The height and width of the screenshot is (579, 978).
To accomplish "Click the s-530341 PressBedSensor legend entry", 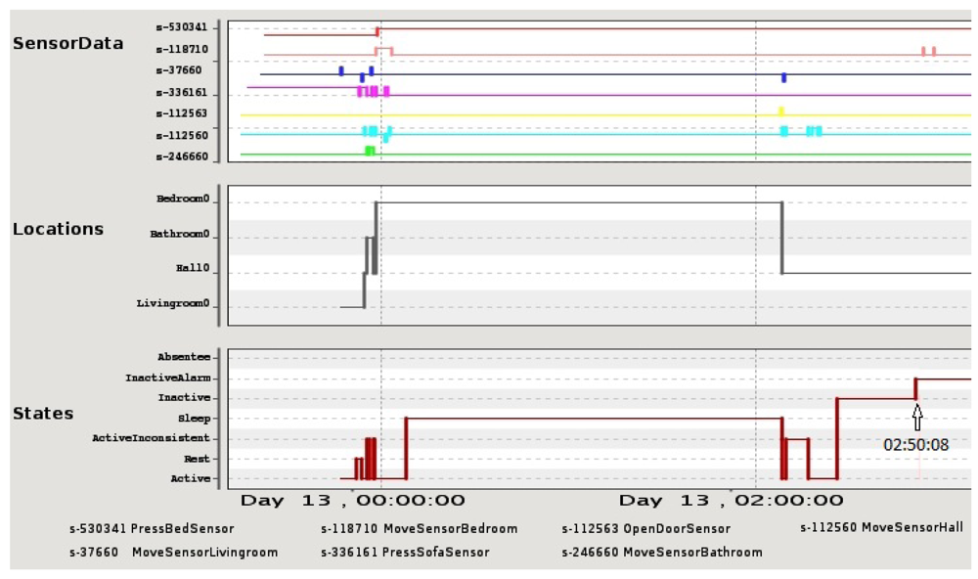I will (x=152, y=529).
